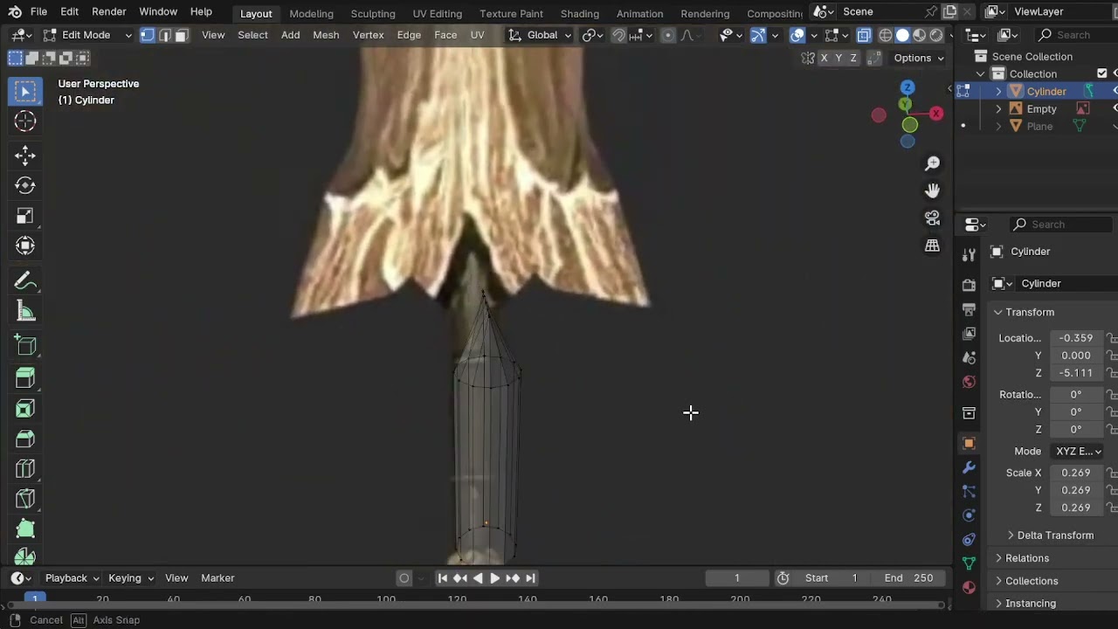
Task: Select the Knife tool
Action: (25, 499)
